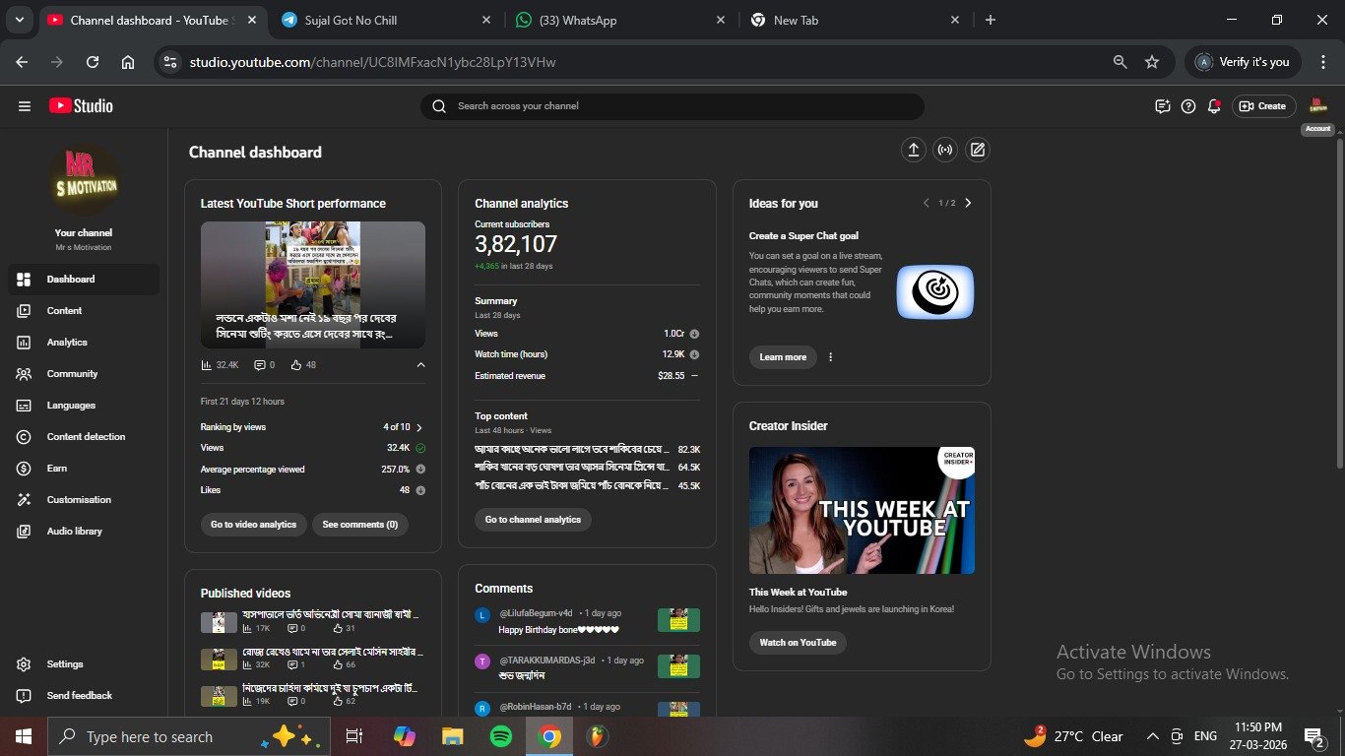Click Go to channel analytics button
The image size is (1345, 756).
click(533, 520)
